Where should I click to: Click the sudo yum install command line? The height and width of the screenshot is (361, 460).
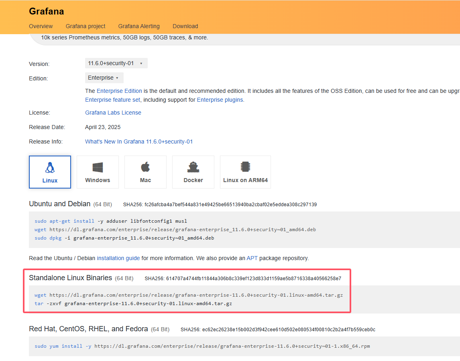pyautogui.click(x=202, y=346)
